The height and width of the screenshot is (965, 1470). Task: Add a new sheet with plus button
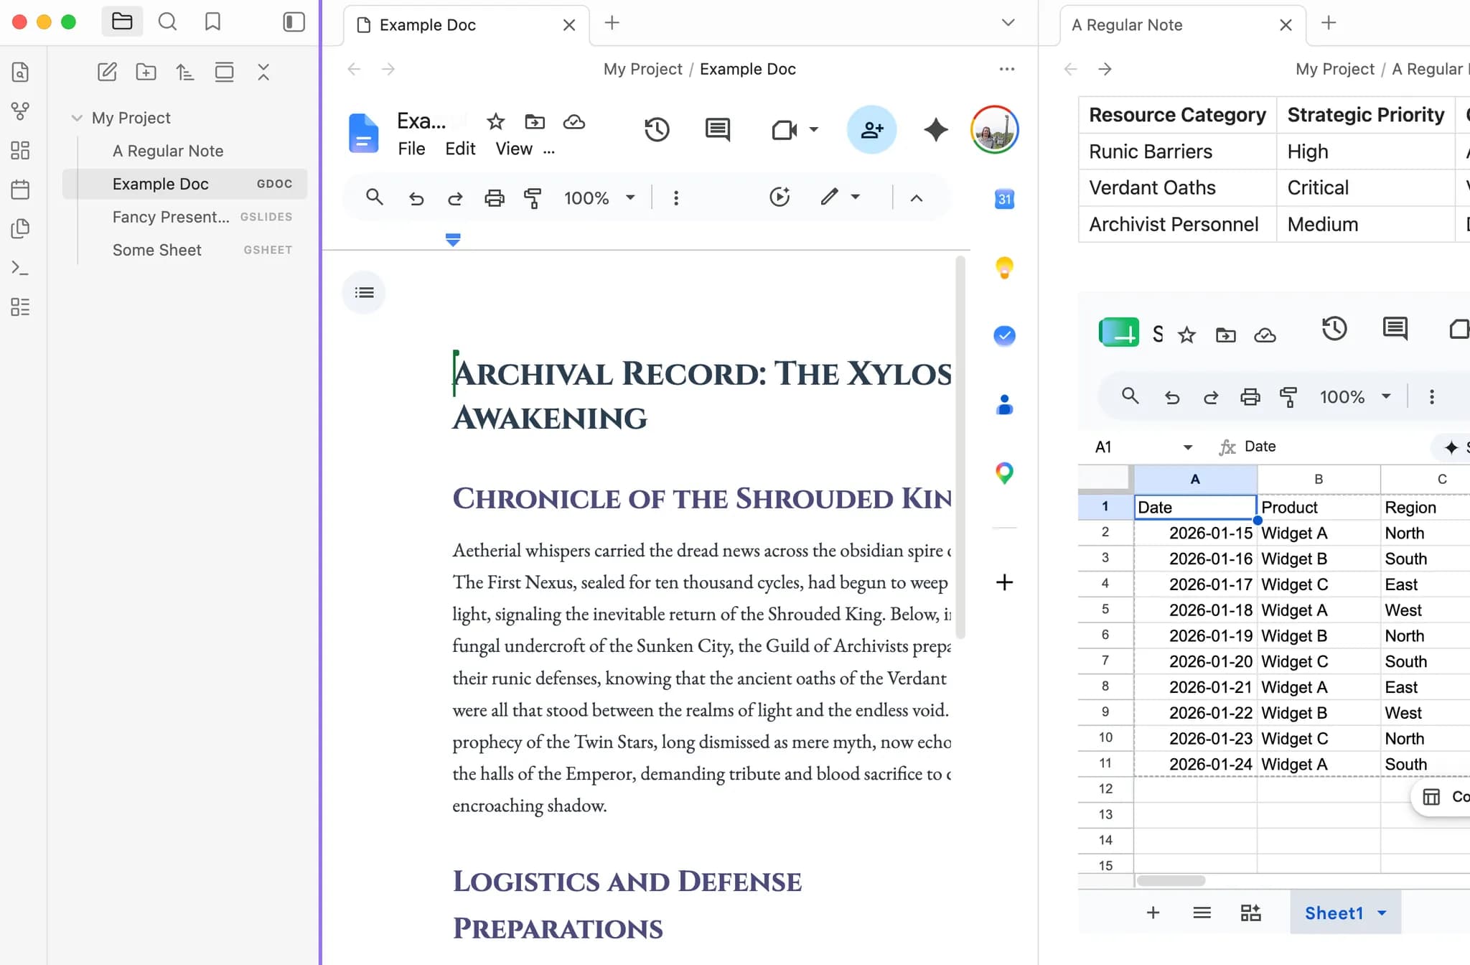tap(1153, 913)
